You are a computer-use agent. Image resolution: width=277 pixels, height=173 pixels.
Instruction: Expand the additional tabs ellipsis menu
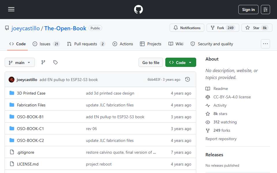265,44
